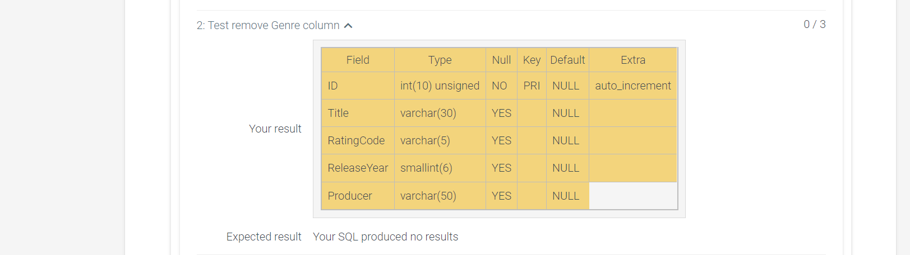Viewport: 910px width, 255px height.
Task: Click the 'YES' cell in the Producer row
Action: 501,196
